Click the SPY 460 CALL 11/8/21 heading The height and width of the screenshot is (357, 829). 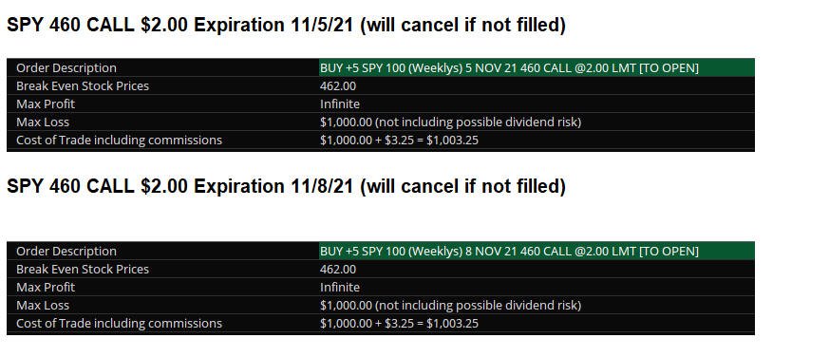coord(286,187)
